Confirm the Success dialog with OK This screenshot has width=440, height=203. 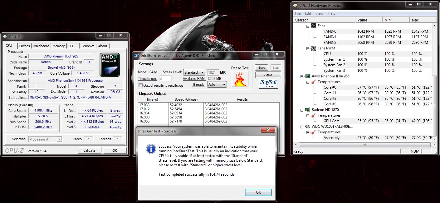(x=258, y=192)
